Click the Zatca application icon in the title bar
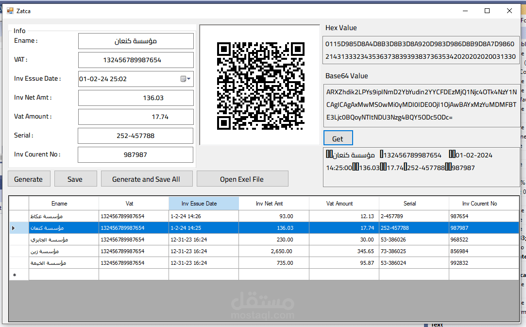 click(11, 11)
